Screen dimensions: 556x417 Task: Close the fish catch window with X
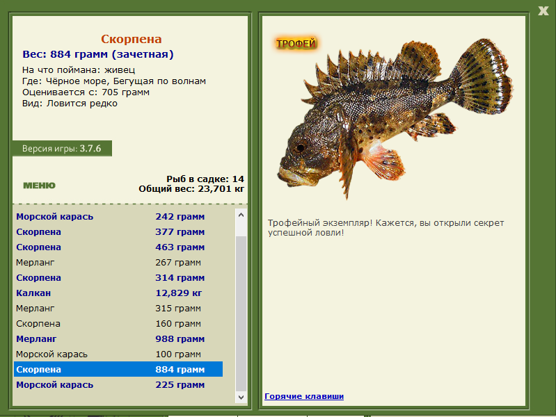click(543, 10)
